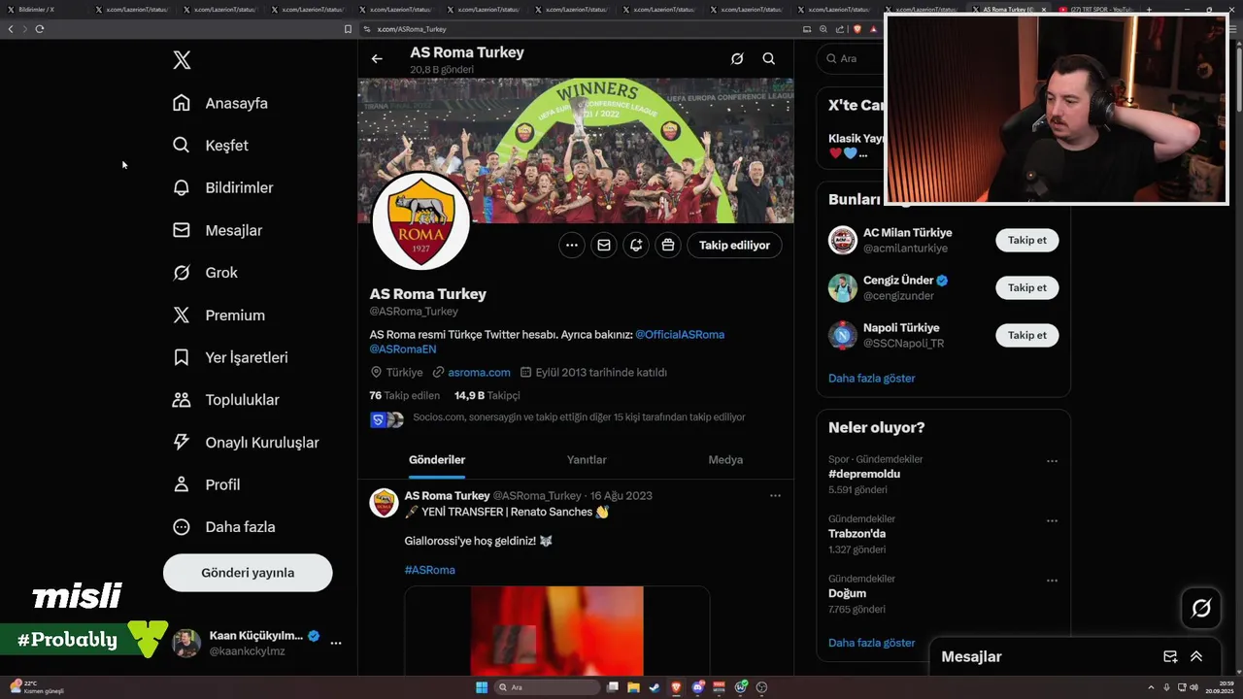Viewport: 1243px width, 699px height.
Task: Open Trabzon'da trend
Action: pos(857,534)
